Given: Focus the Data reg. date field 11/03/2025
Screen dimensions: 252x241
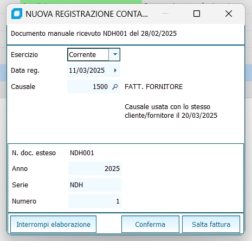Looking at the screenshot, I should coord(94,71).
